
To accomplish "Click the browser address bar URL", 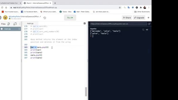I will (x=35, y=7).
